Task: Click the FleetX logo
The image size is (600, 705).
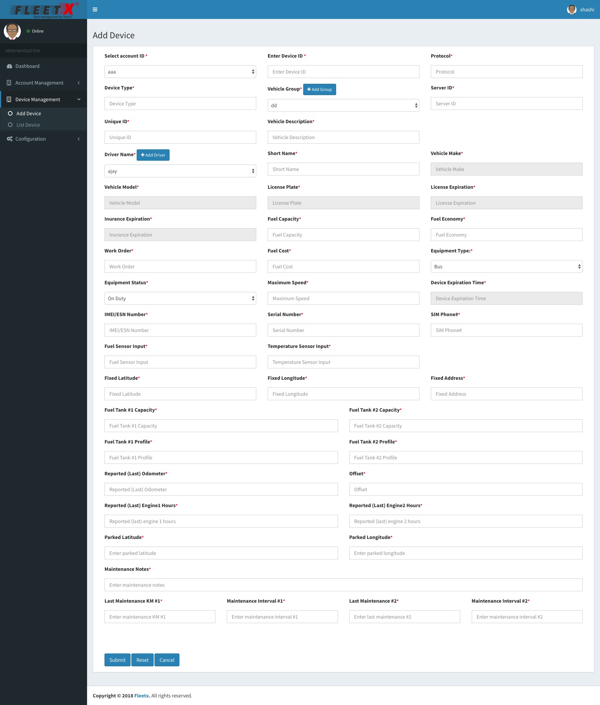Action: [44, 10]
